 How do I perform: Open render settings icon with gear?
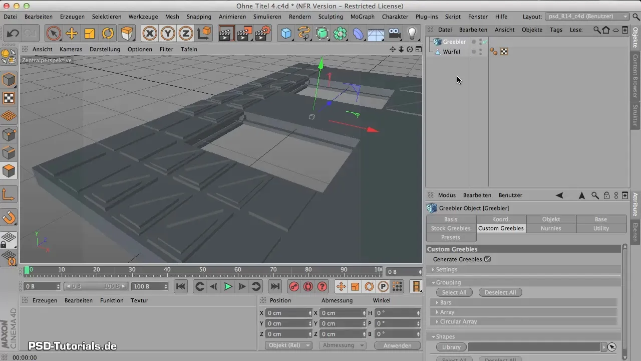click(x=263, y=34)
